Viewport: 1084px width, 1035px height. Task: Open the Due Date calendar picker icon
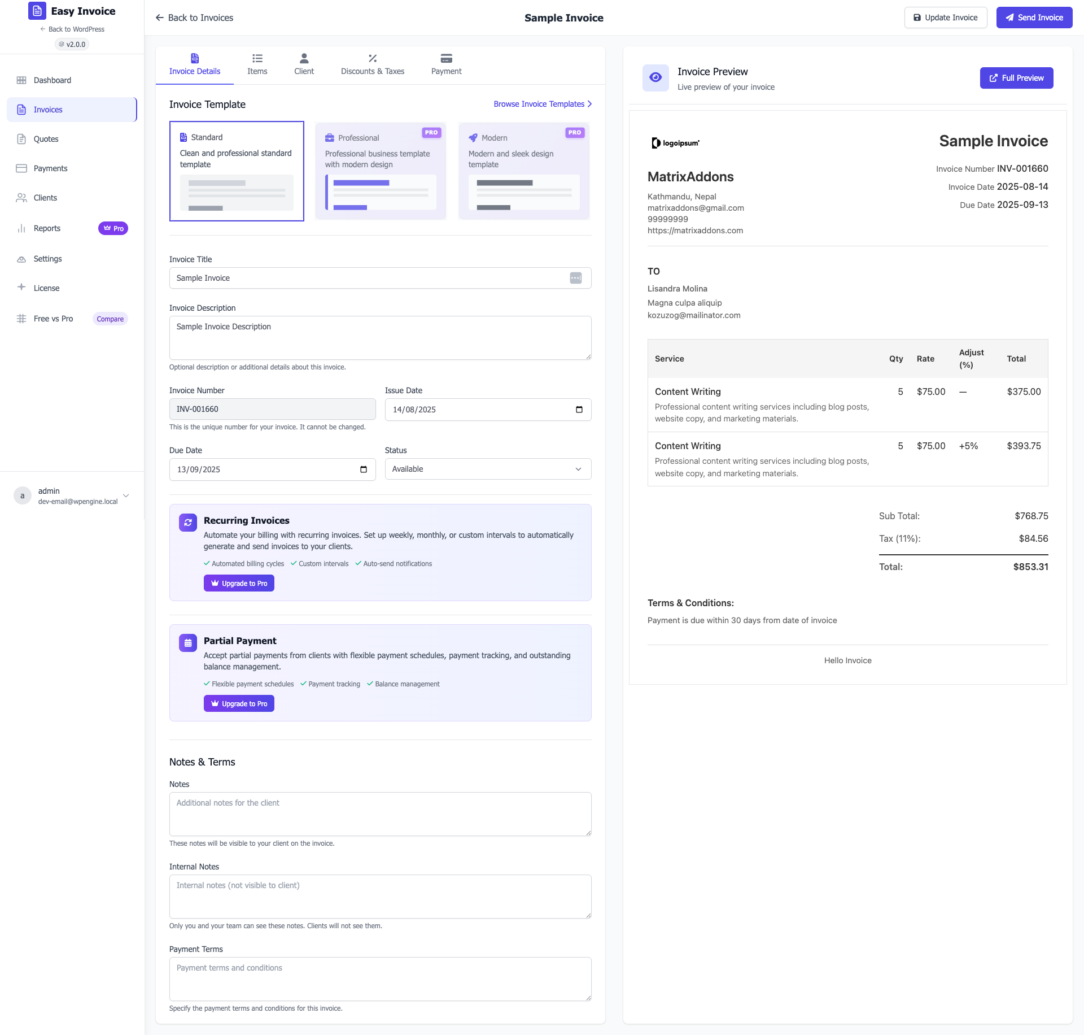(x=364, y=469)
